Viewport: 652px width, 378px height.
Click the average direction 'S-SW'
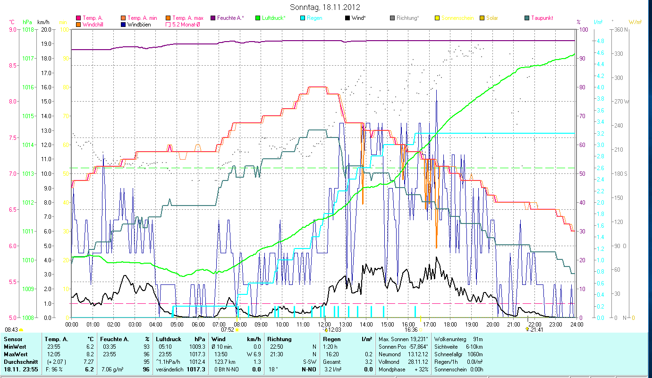309,362
